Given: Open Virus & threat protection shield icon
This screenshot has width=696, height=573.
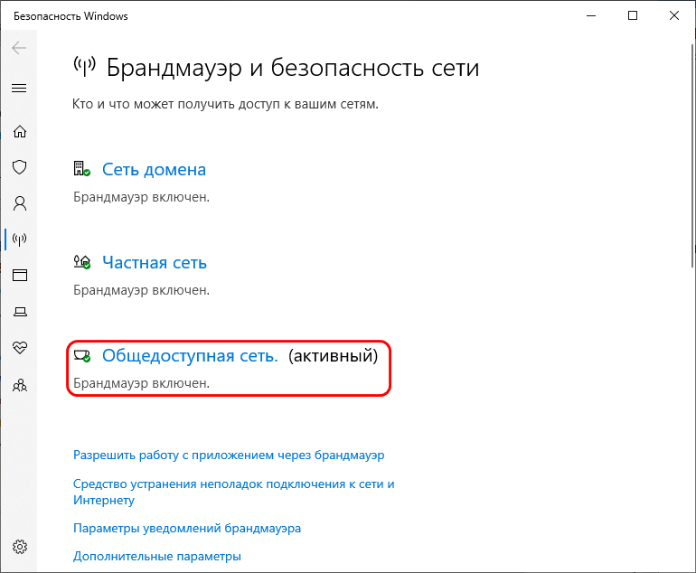Looking at the screenshot, I should coord(20,167).
